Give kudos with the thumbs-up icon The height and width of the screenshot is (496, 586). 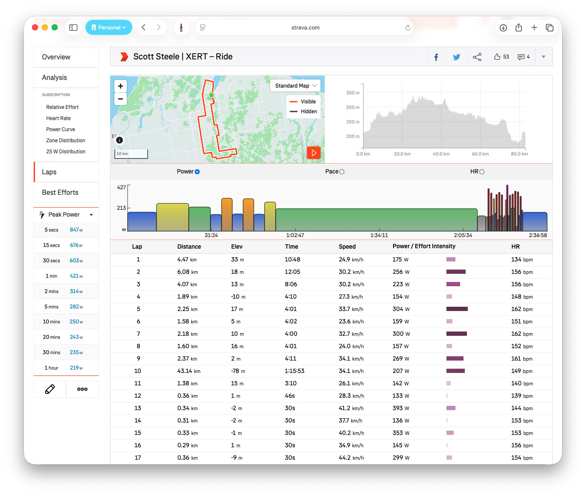coord(497,57)
